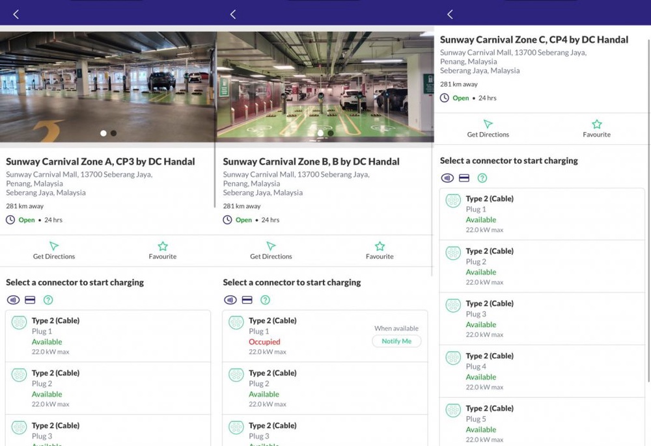Click 'Sunway Carnival Zone C, CP4 by DC Handal' title

[534, 40]
